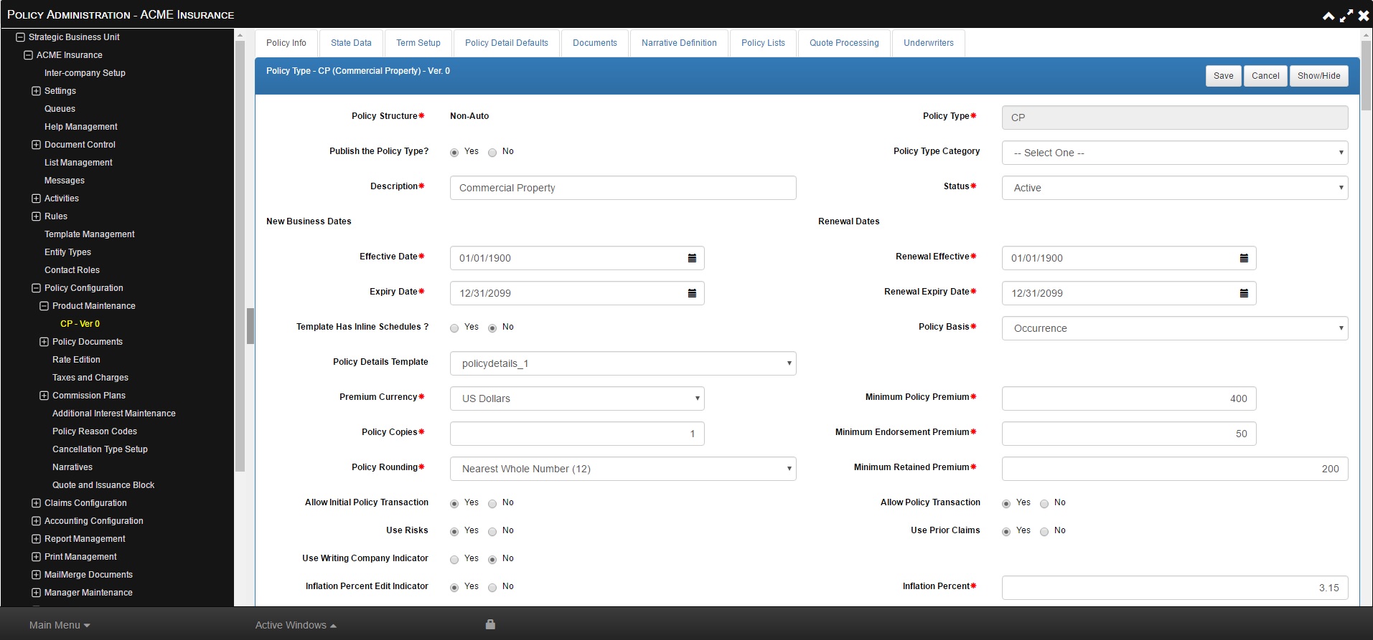The image size is (1373, 640).
Task: Switch to the State Data tab
Action: (351, 43)
